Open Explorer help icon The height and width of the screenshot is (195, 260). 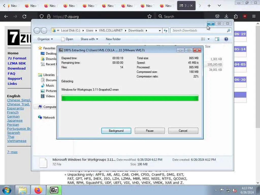(x=226, y=39)
